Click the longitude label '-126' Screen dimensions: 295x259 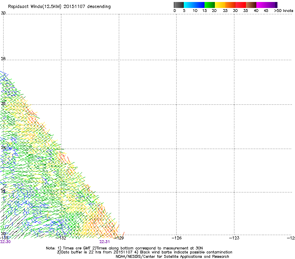[x=177, y=238]
